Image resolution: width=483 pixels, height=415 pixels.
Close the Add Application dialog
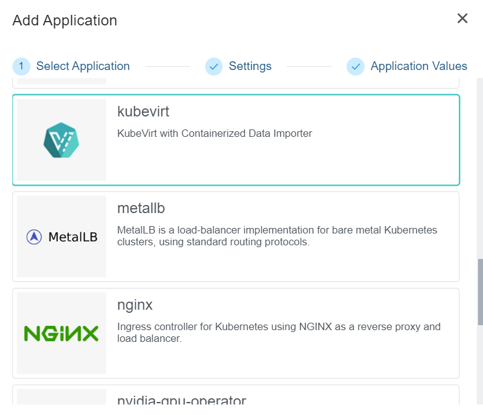pos(462,19)
